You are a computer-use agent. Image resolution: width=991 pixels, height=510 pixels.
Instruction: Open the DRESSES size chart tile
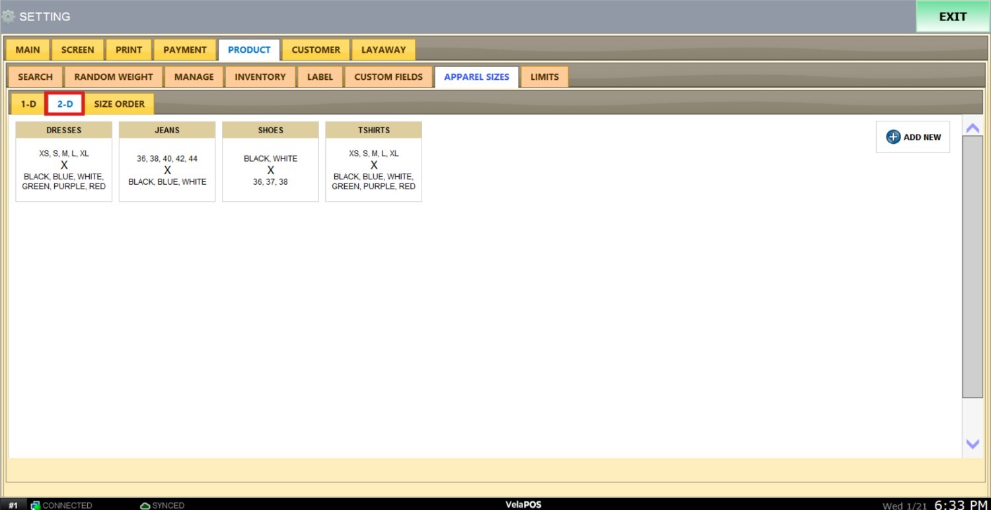(x=64, y=162)
